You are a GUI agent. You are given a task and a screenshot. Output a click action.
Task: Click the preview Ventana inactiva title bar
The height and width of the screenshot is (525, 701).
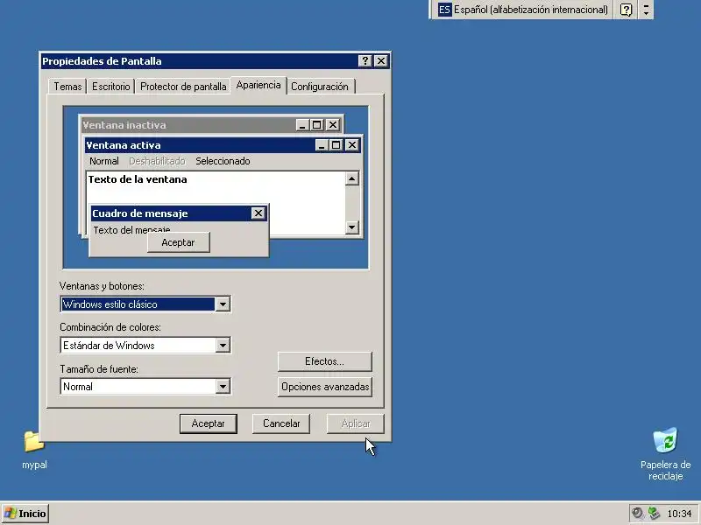tap(188, 125)
